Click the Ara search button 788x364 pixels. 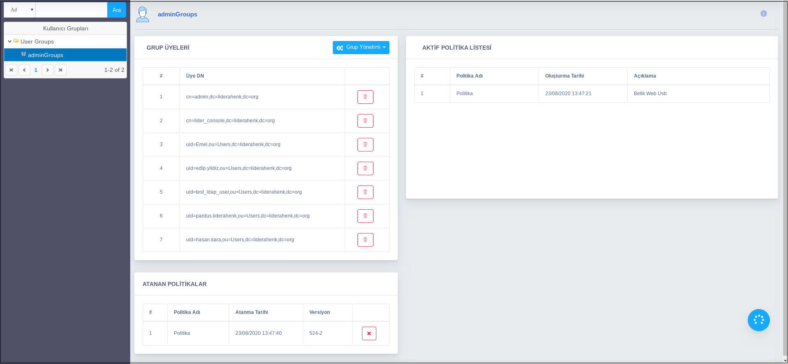pos(117,10)
